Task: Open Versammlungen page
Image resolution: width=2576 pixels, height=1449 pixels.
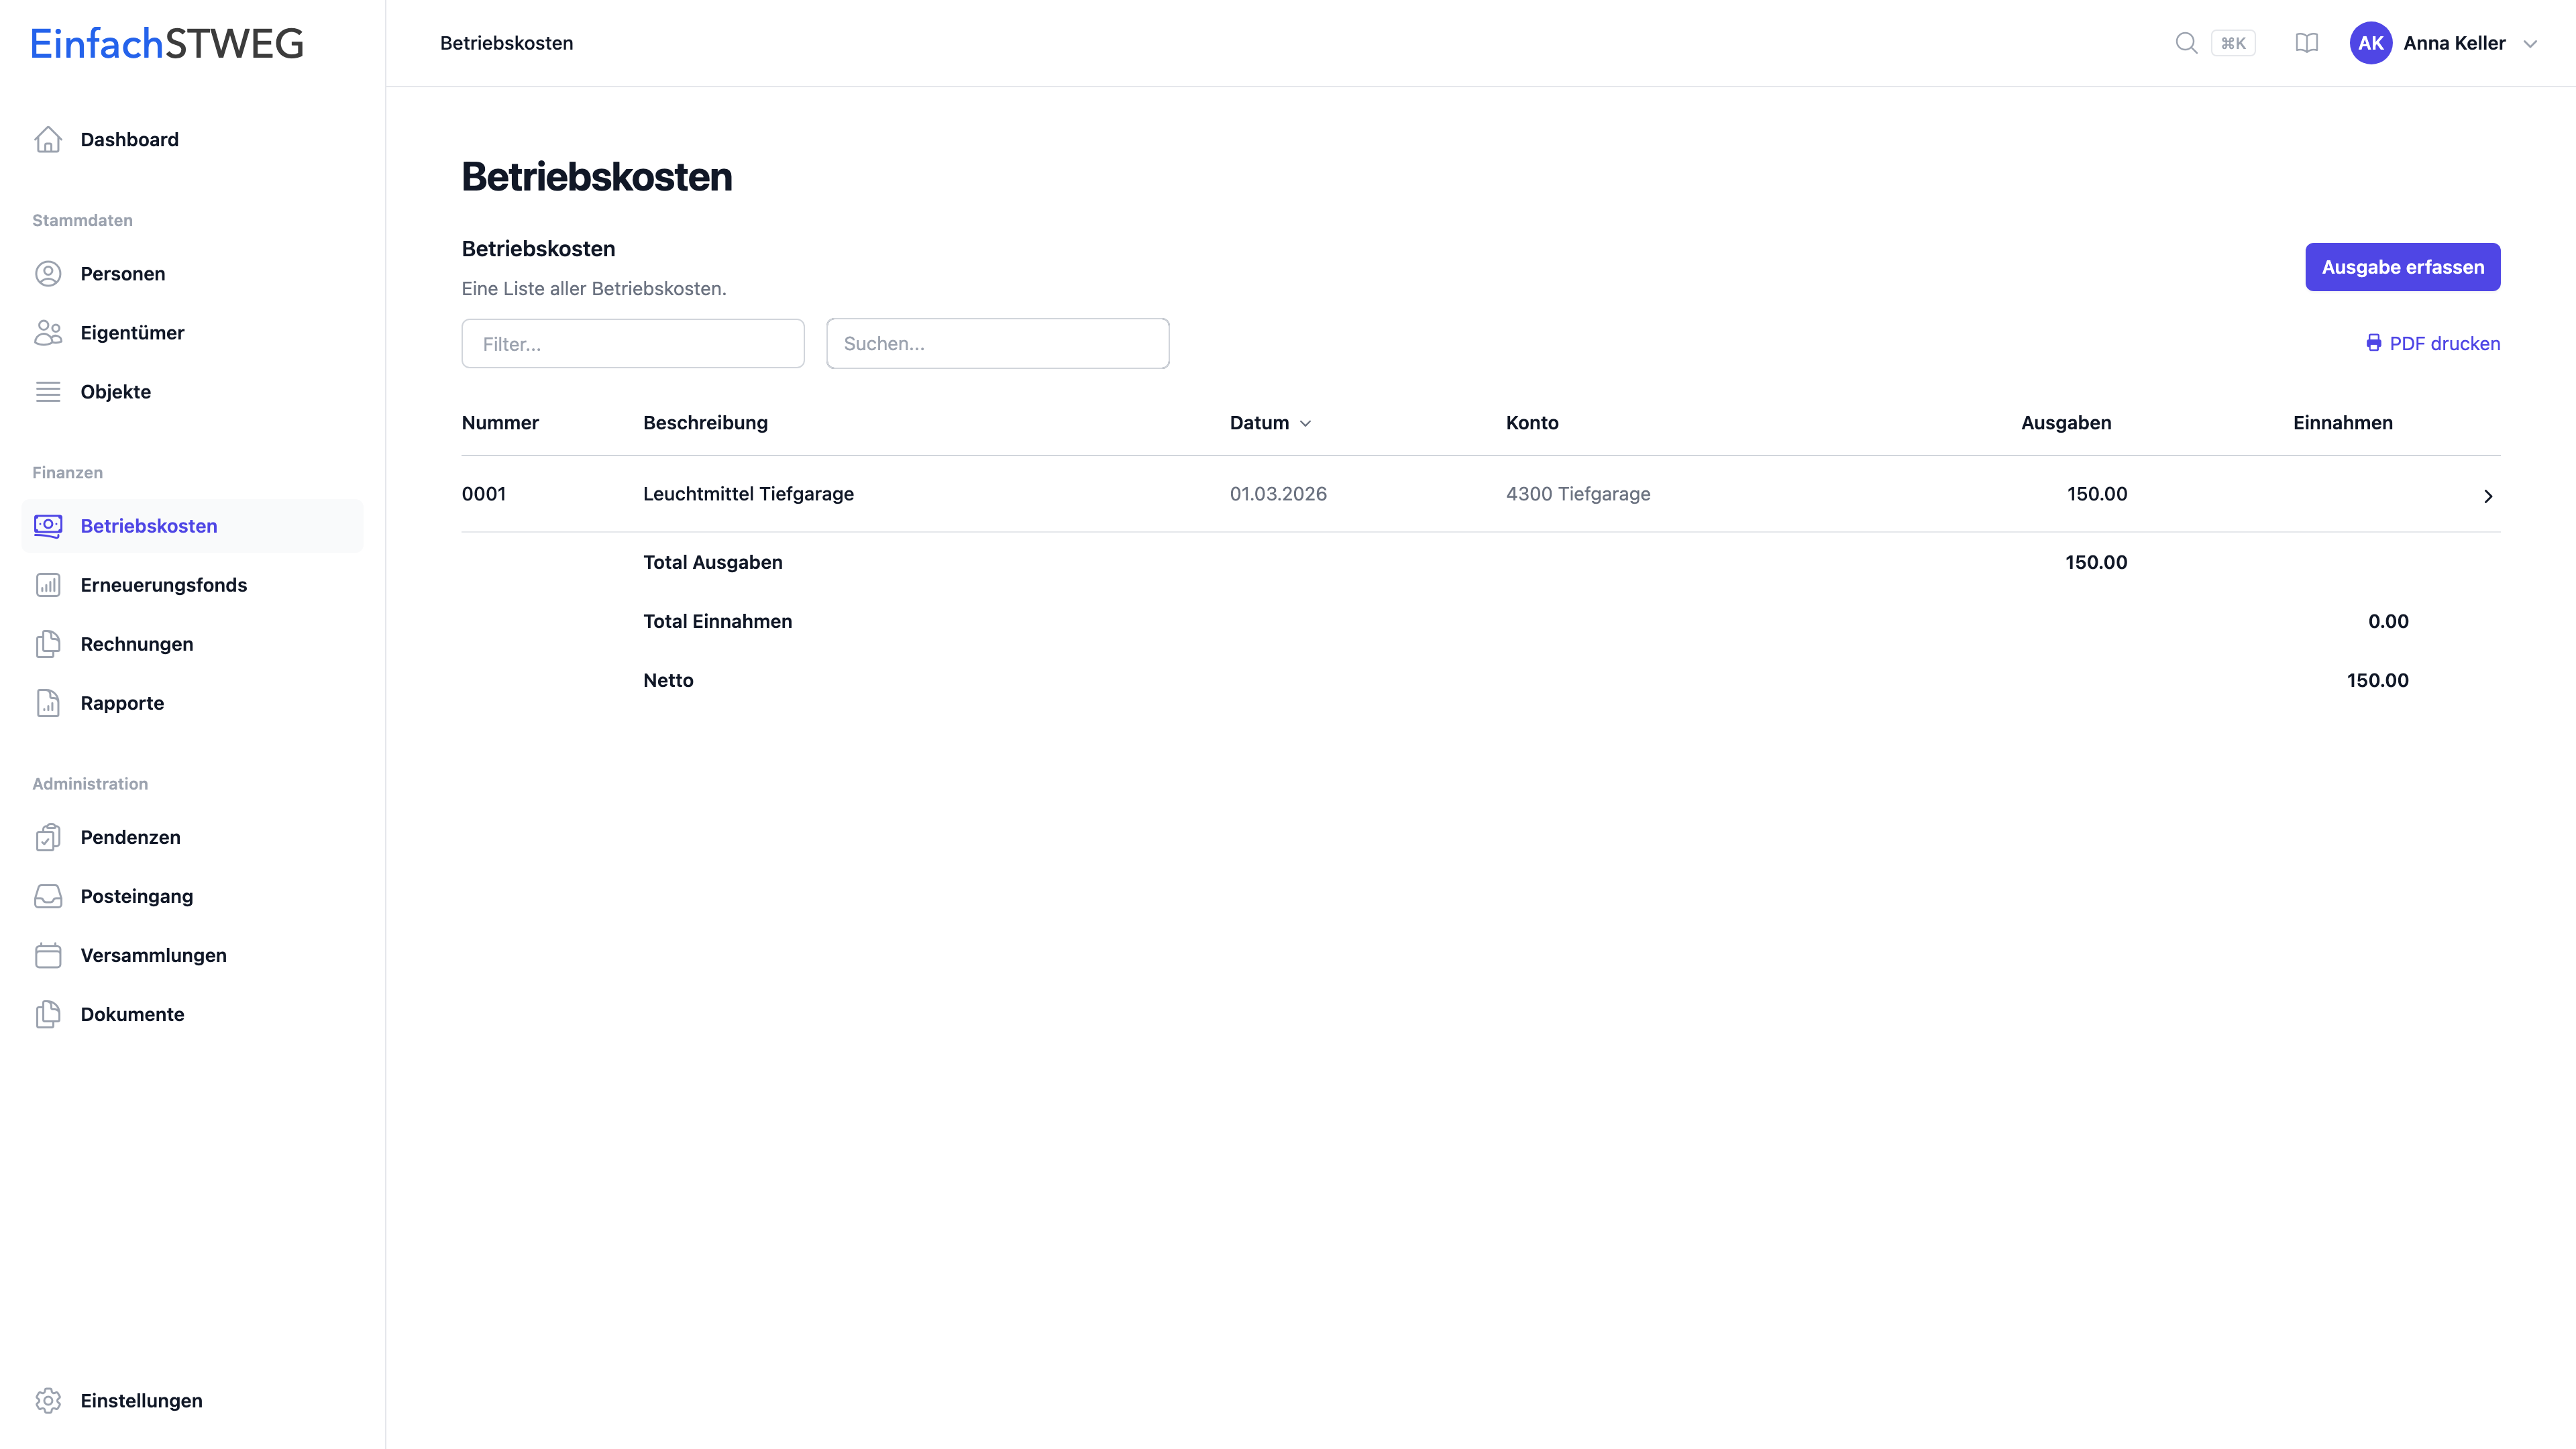Action: (x=192, y=955)
